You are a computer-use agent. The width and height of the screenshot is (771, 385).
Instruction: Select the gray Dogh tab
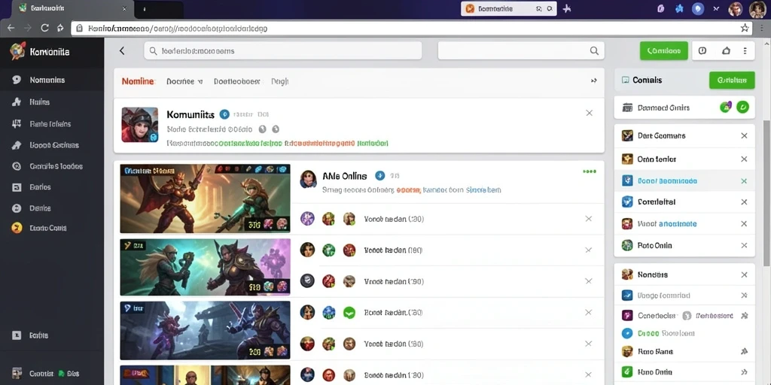pos(280,81)
